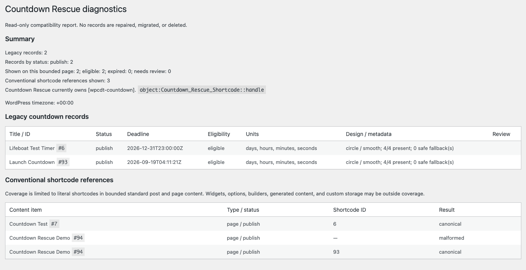Select the "Read-only compatibility report" description line
Screen dimensions: 526x270
pyautogui.click(x=96, y=25)
